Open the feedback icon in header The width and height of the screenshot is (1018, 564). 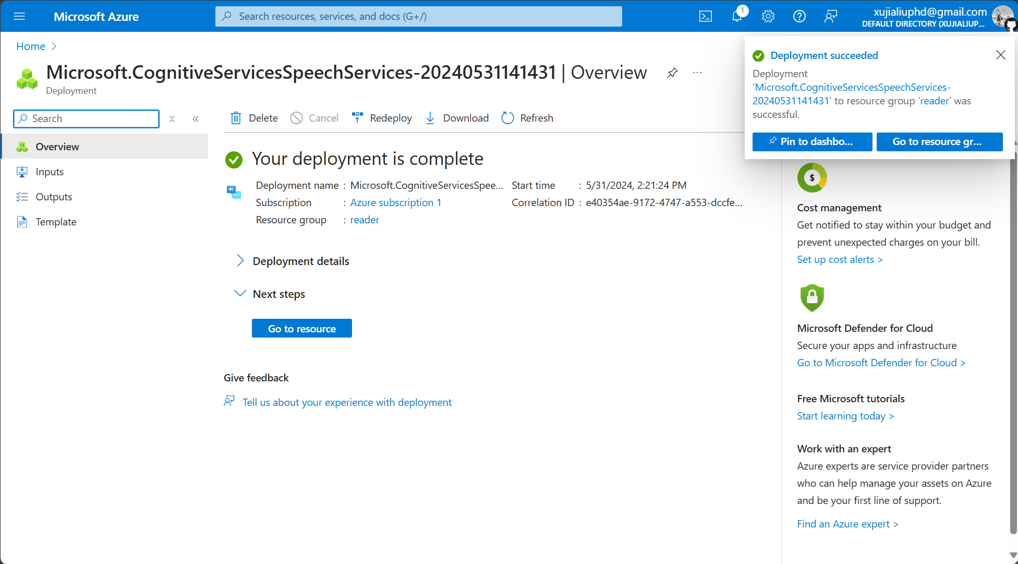click(x=830, y=16)
